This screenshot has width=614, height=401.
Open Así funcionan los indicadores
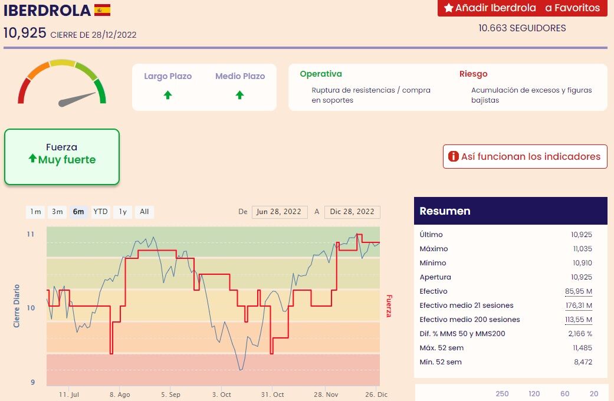coord(525,157)
